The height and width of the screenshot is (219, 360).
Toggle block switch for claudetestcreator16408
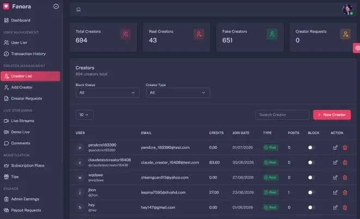(312, 162)
